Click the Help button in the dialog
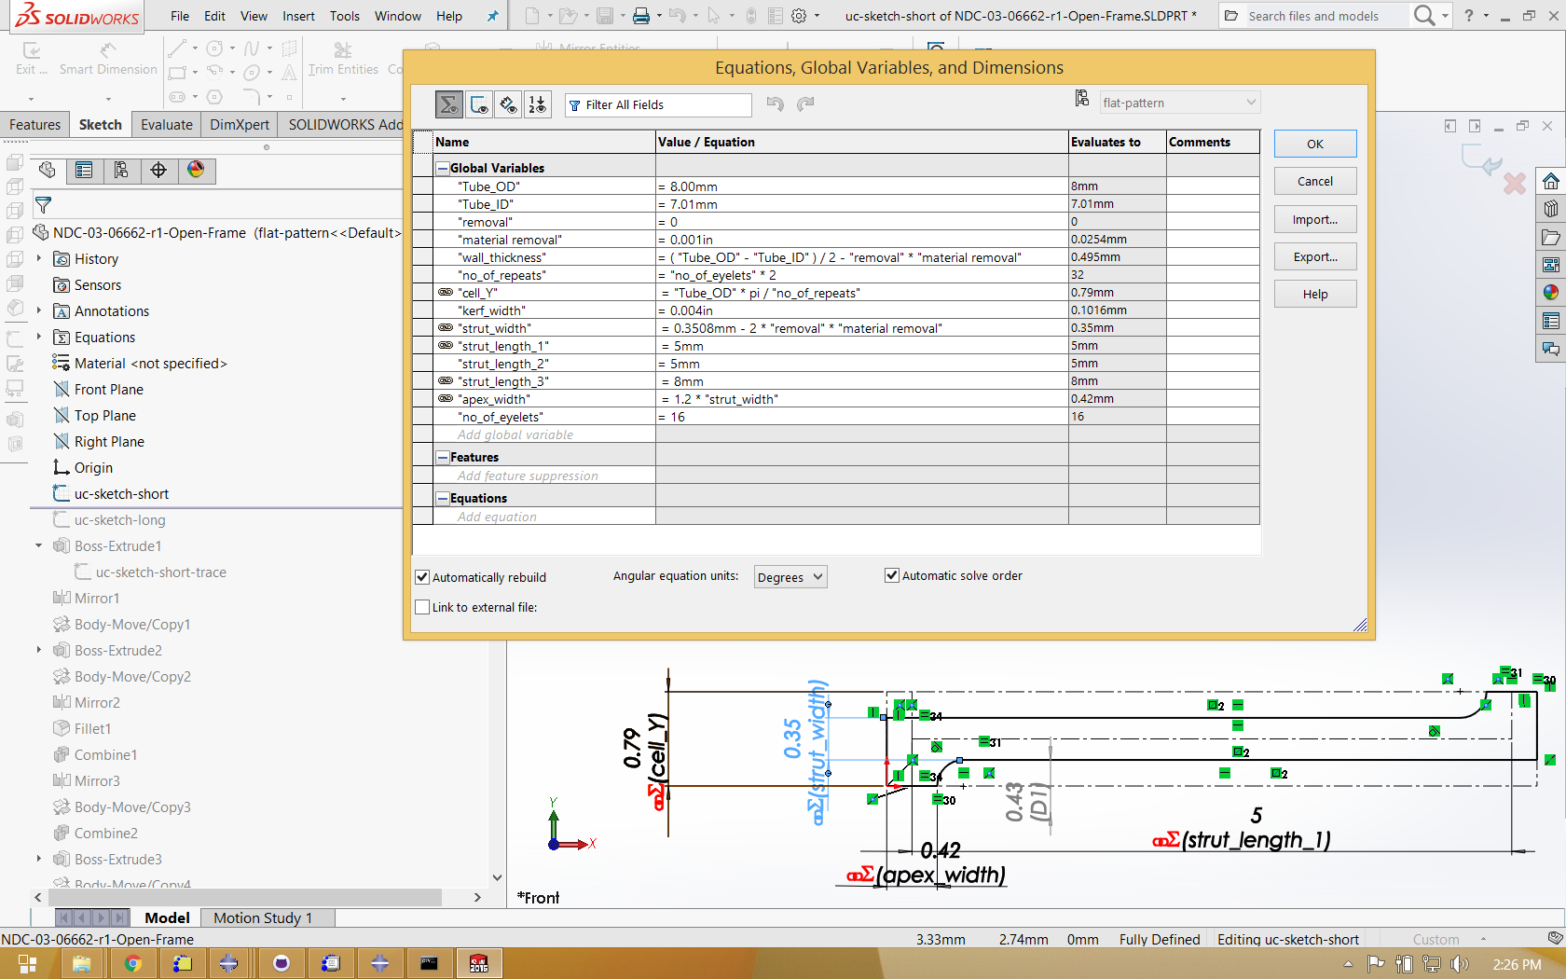The height and width of the screenshot is (979, 1566). [1315, 295]
